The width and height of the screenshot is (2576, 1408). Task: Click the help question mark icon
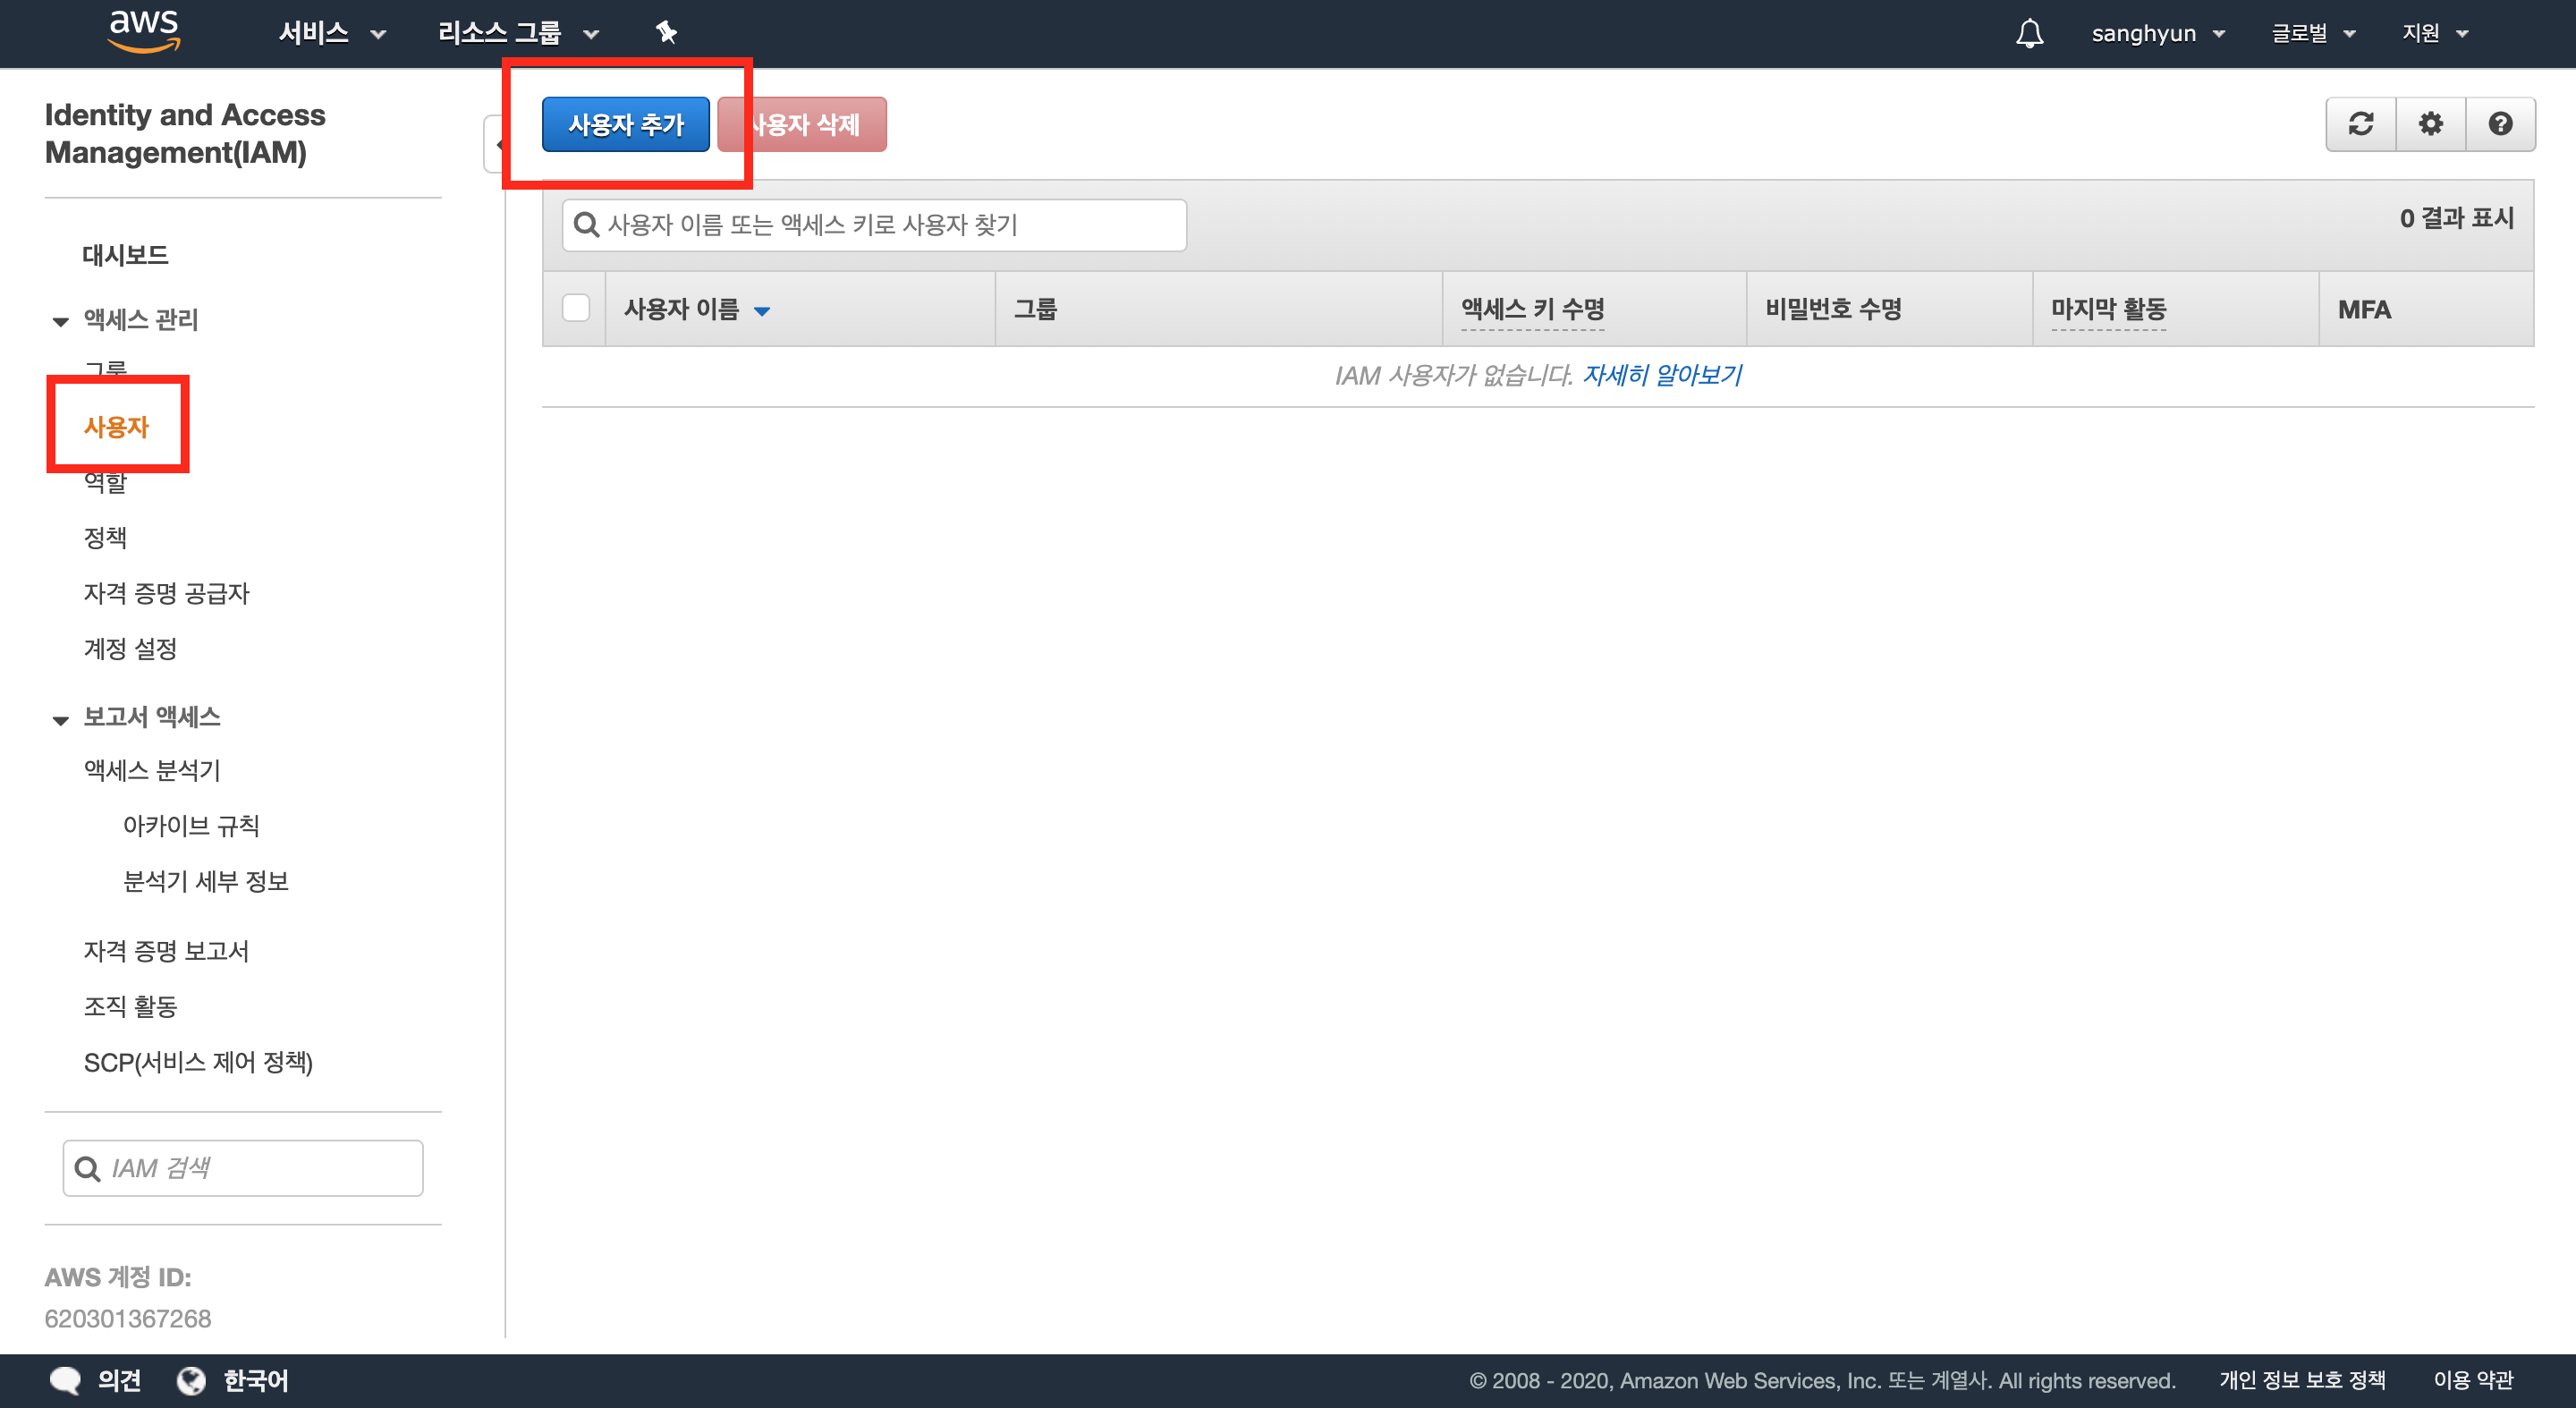pos(2500,124)
